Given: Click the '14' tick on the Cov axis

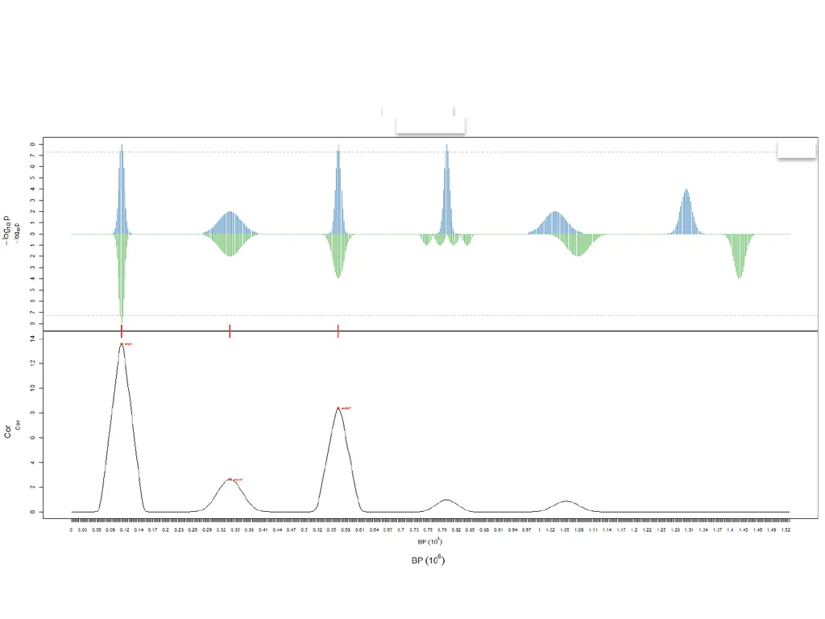Looking at the screenshot, I should tap(32, 338).
